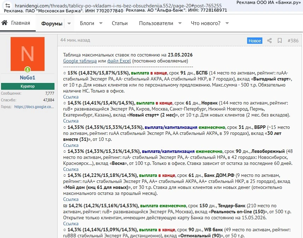Expand the Блоги dropdown arrow
The width and height of the screenshot is (303, 238).
[101, 23]
